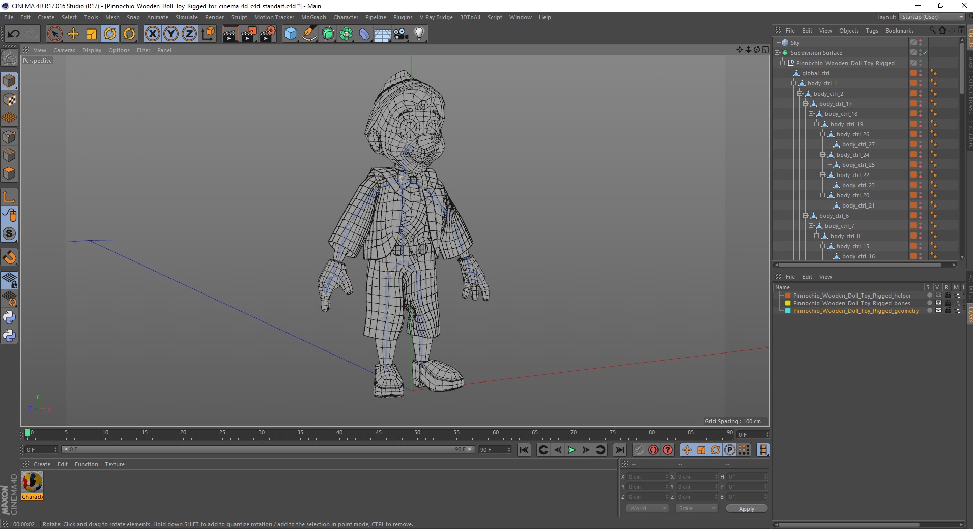This screenshot has width=973, height=529.
Task: Switch to Texture mode icon
Action: pos(9,100)
